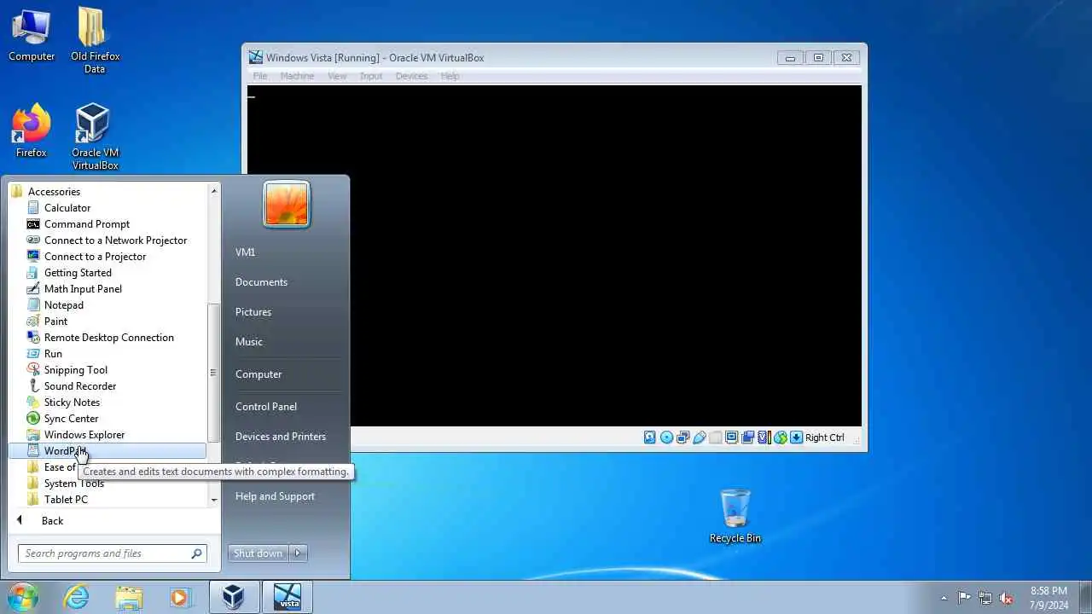Image resolution: width=1092 pixels, height=614 pixels.
Task: Click the VirtualBox hard disk status icon
Action: coord(650,437)
